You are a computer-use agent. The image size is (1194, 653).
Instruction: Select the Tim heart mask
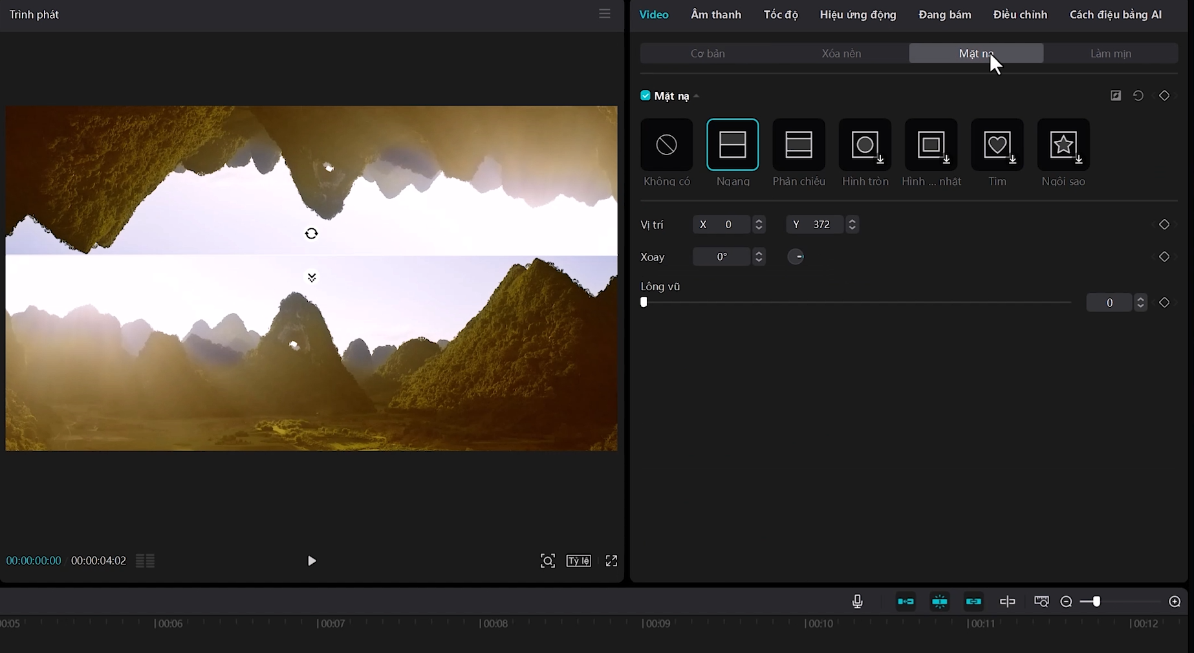click(997, 145)
